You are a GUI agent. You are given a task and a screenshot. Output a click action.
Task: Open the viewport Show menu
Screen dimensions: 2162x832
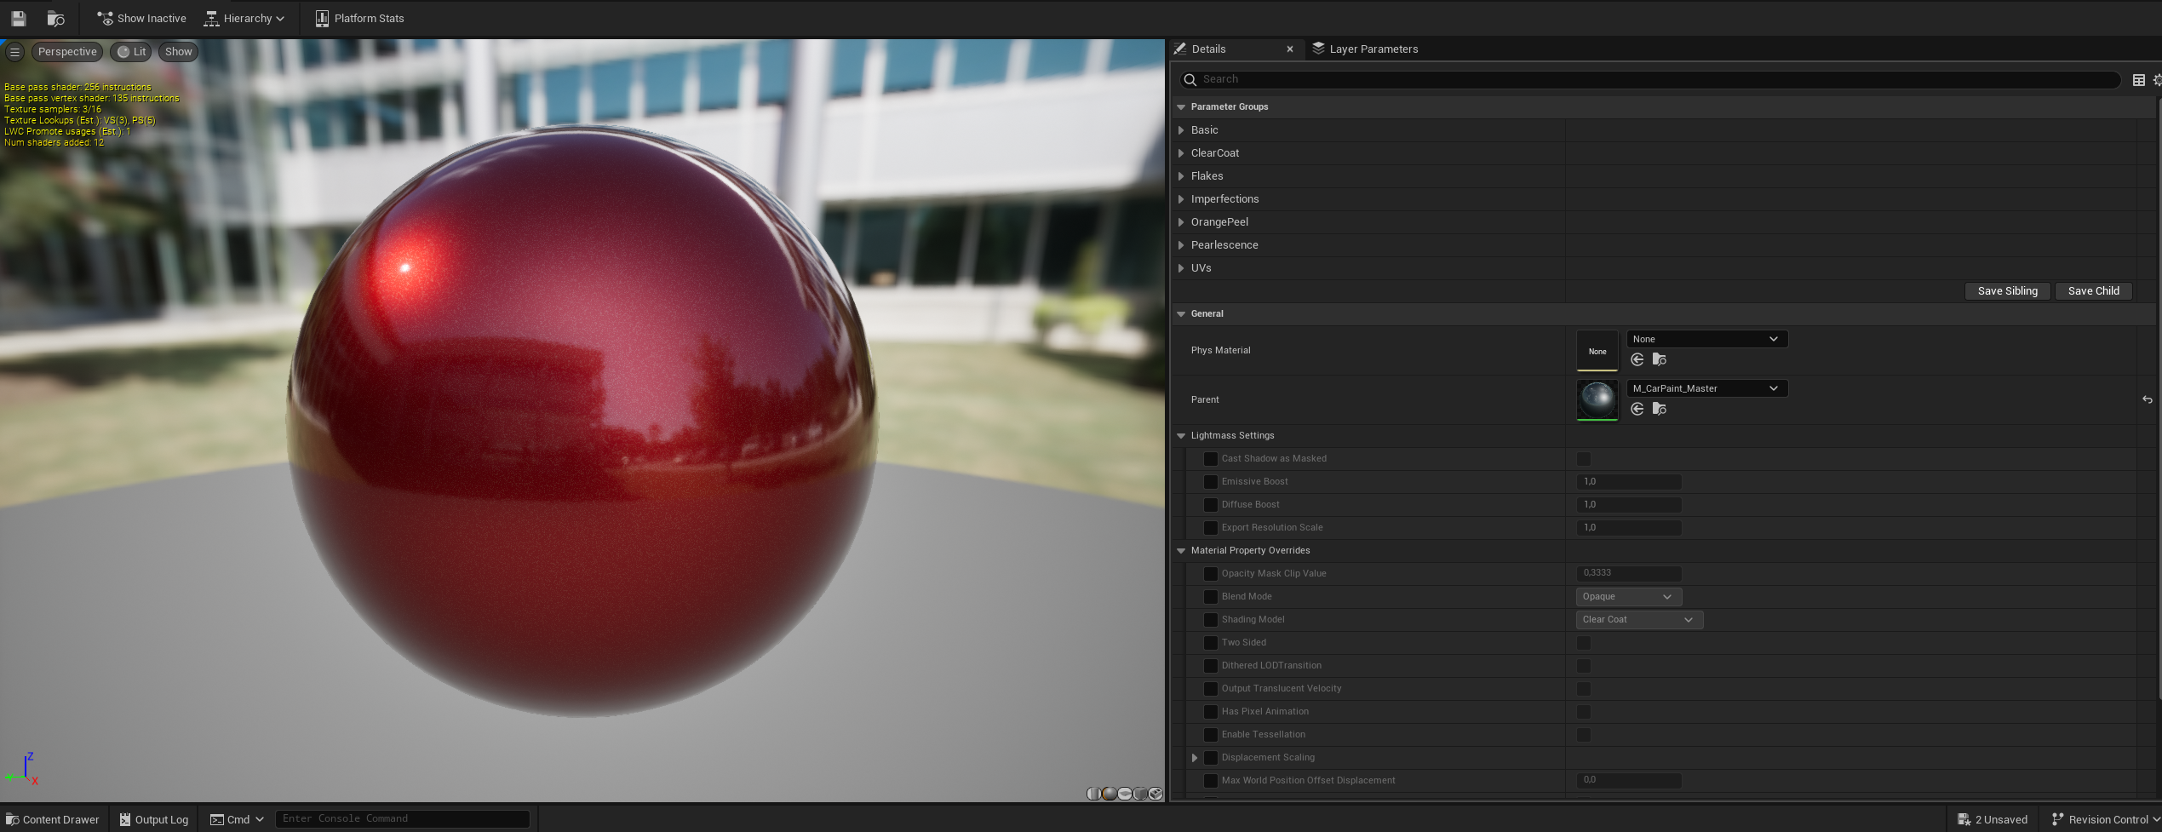(178, 52)
